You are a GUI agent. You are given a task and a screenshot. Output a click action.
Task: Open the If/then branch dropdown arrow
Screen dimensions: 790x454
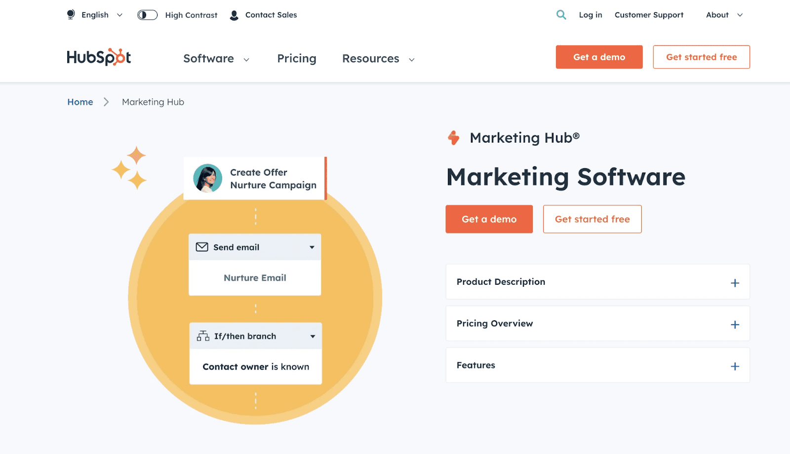click(x=313, y=337)
